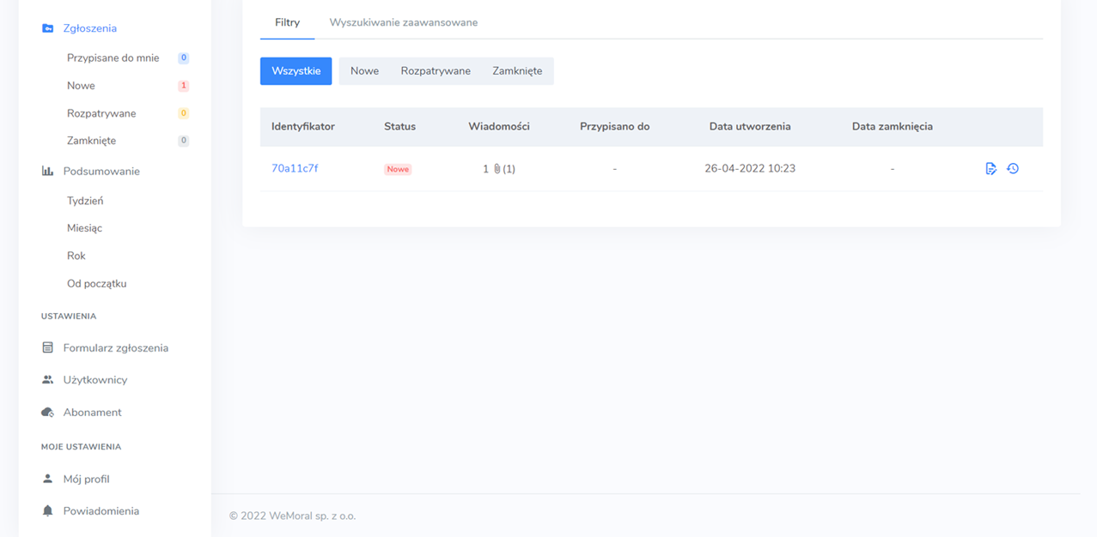Viewport: 1097px width, 537px height.
Task: Open Powiadomienia settings
Action: coord(101,511)
